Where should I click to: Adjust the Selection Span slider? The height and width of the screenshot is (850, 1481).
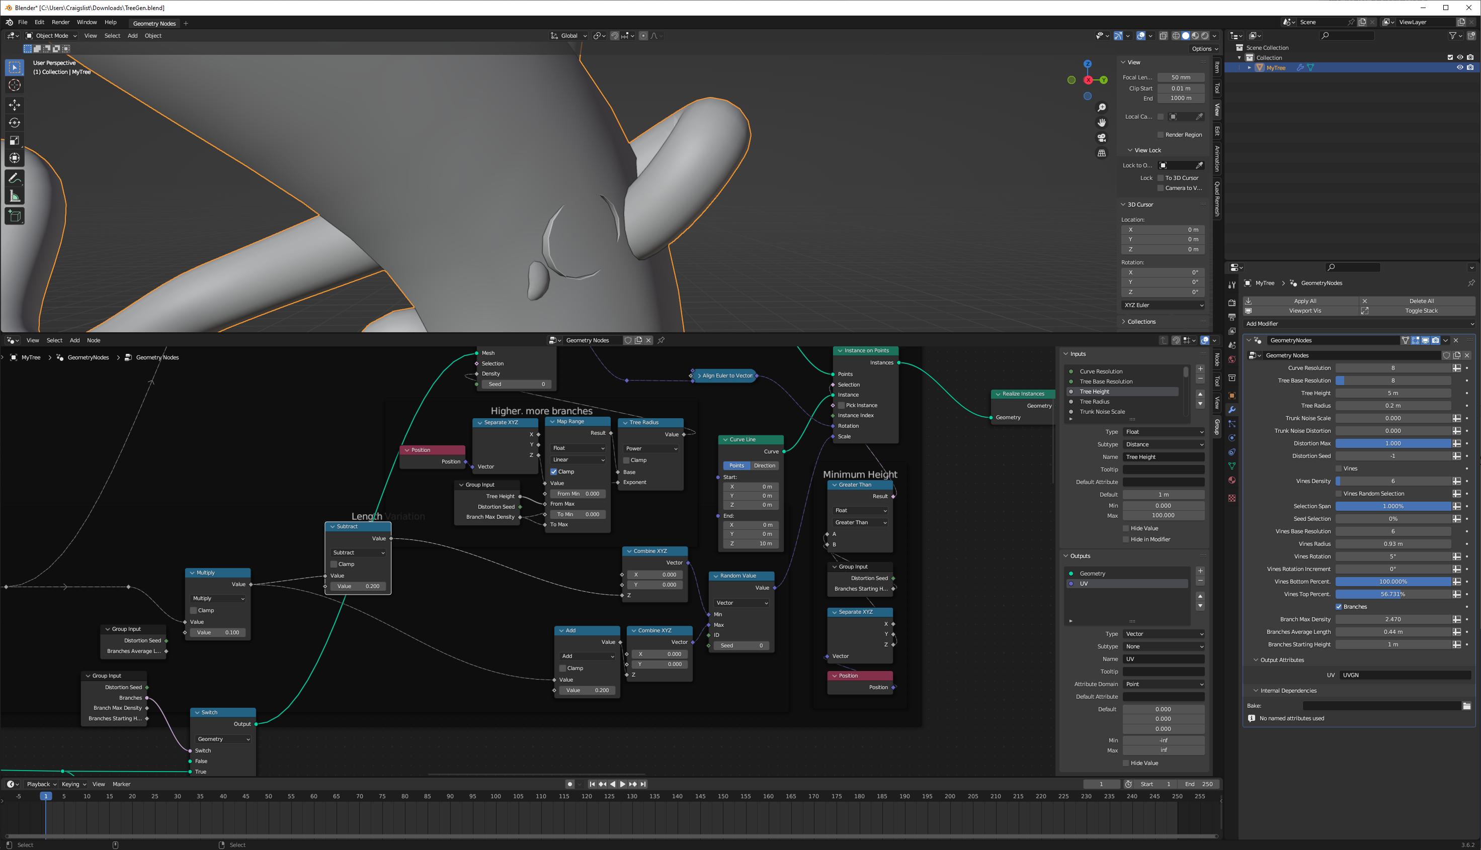pyautogui.click(x=1393, y=506)
